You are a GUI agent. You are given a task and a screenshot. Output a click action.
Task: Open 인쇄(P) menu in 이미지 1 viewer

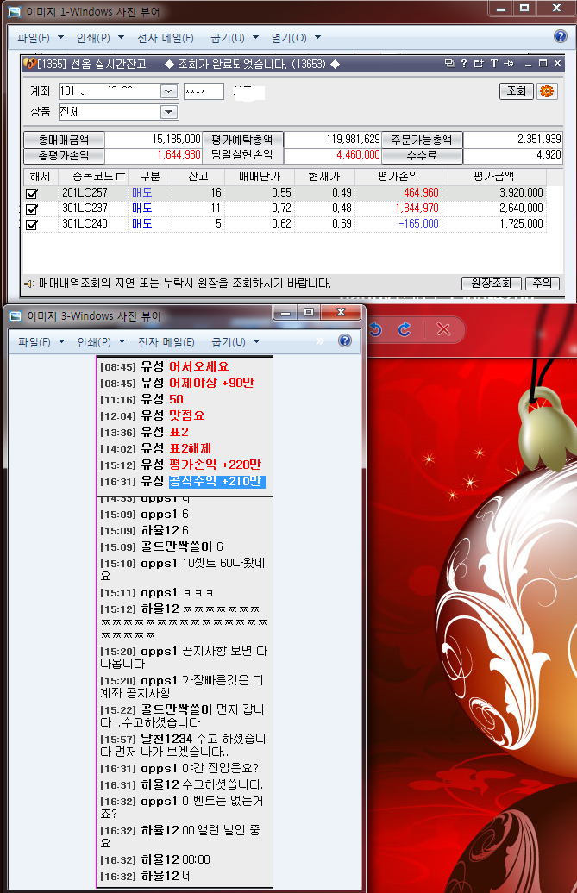click(100, 38)
